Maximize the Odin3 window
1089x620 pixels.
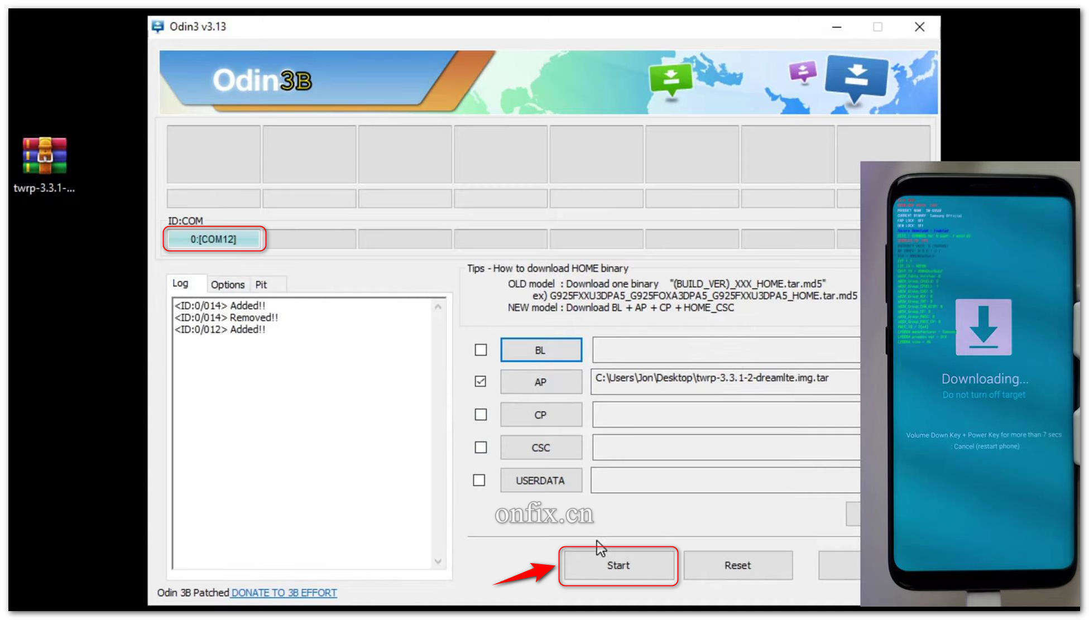tap(877, 27)
